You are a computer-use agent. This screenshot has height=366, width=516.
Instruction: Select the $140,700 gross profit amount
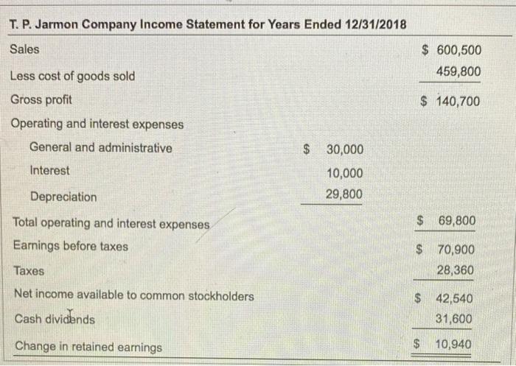pos(450,101)
